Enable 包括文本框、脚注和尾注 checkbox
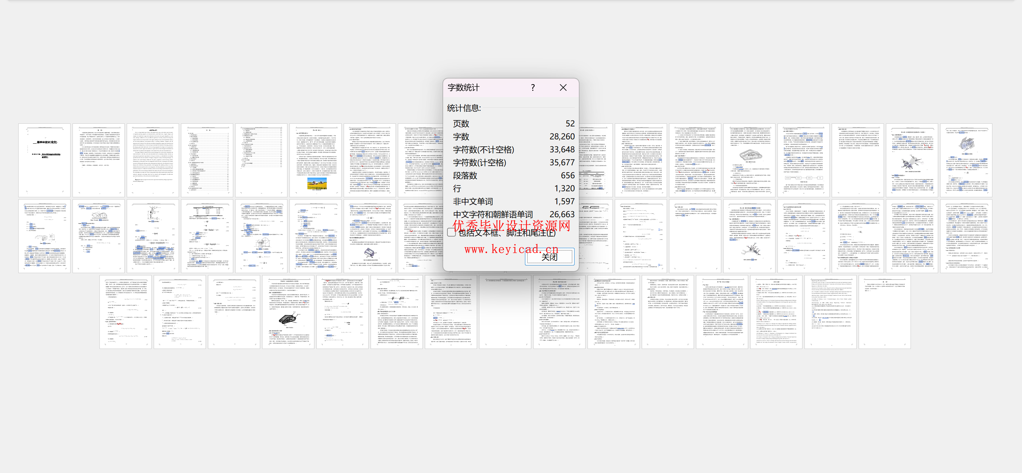Viewport: 1022px width, 473px height. (451, 233)
